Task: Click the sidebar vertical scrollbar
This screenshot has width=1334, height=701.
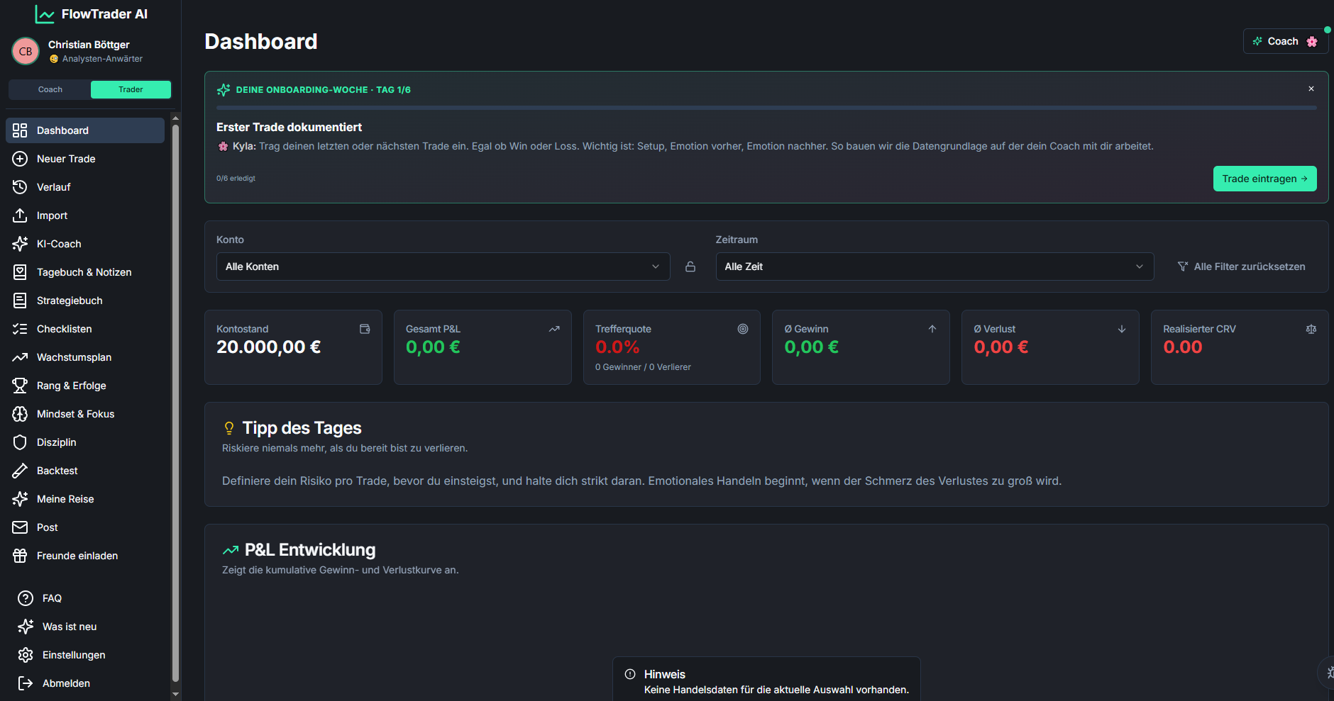Action: click(x=175, y=405)
